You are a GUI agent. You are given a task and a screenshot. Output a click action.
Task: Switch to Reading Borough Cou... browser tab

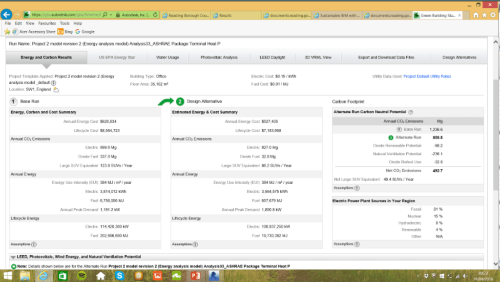[x=185, y=15]
